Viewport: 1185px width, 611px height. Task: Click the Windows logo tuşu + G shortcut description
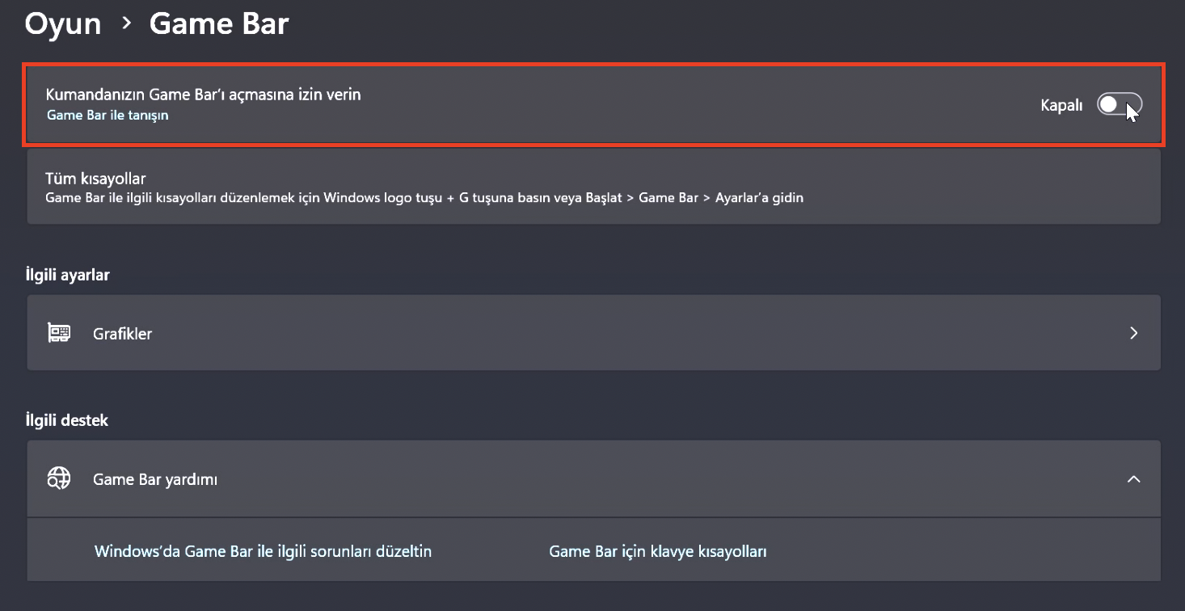pos(424,197)
